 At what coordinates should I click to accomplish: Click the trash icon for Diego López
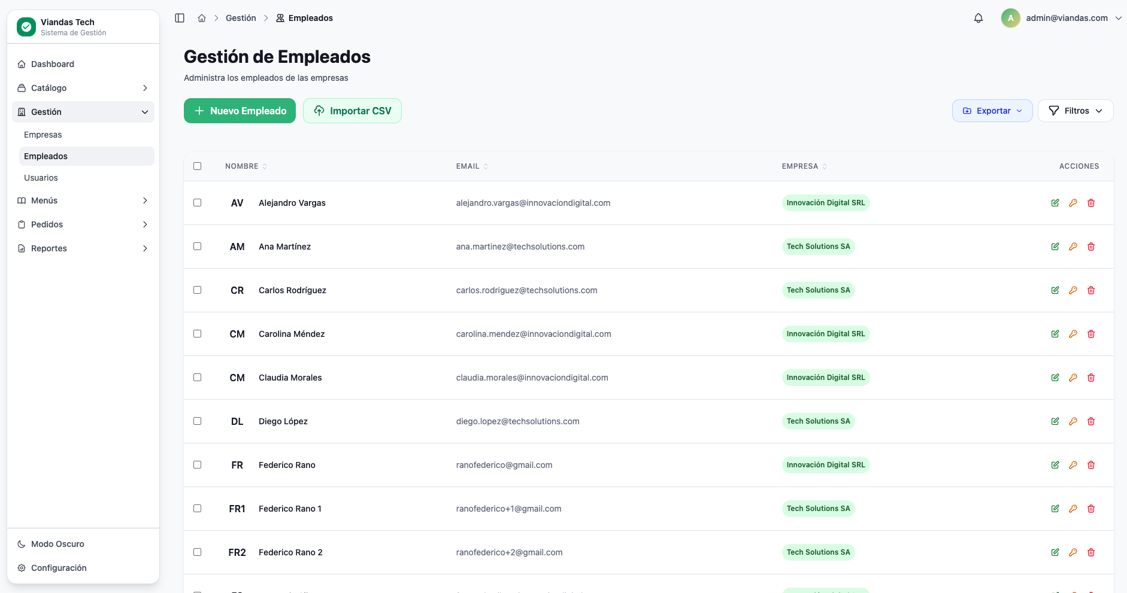[x=1091, y=421]
